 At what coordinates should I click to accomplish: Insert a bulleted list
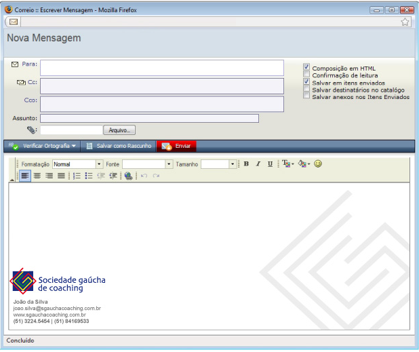[89, 176]
